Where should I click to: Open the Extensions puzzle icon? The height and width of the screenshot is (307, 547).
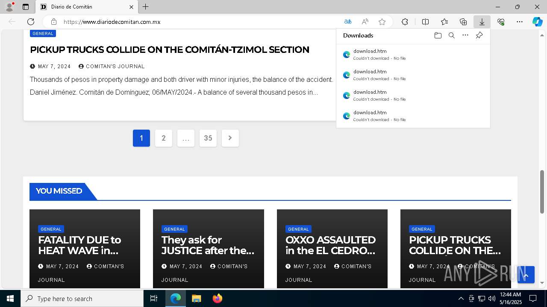405,22
